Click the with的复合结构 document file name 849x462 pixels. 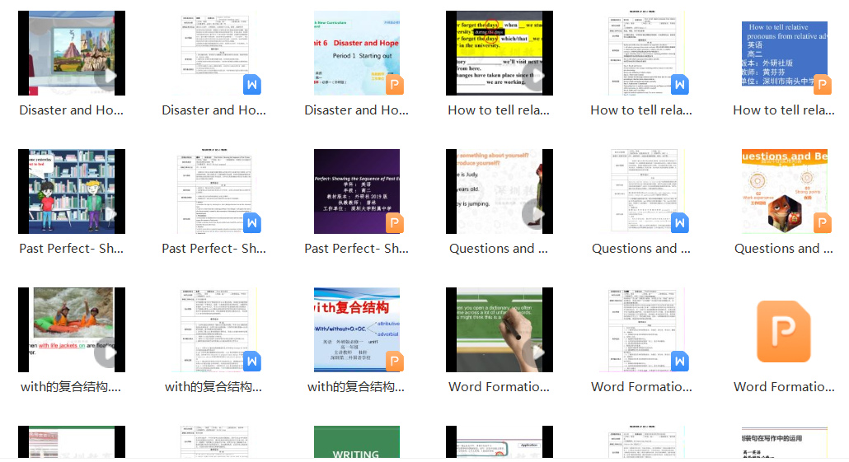tap(213, 386)
